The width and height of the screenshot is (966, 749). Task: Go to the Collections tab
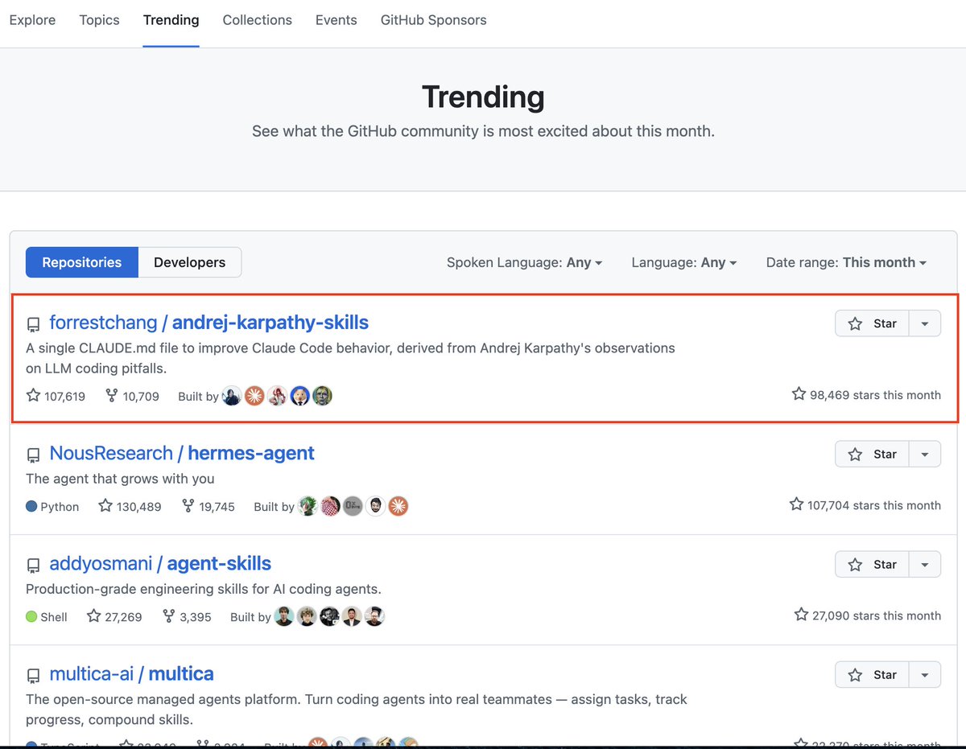258,20
